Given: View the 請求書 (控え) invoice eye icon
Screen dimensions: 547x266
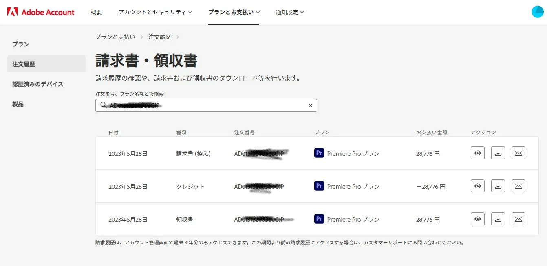Looking at the screenshot, I should [478, 153].
